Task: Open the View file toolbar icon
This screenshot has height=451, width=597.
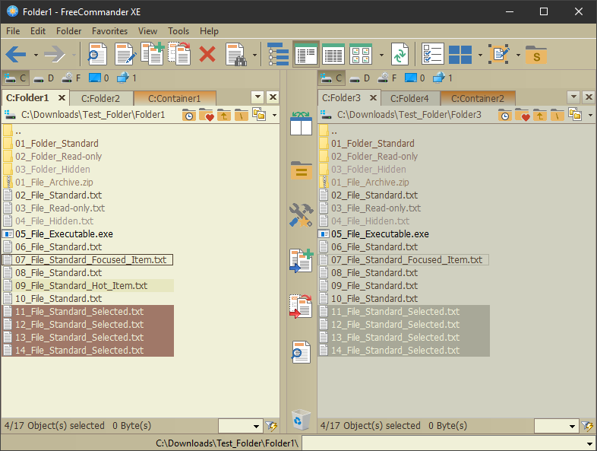Action: click(97, 54)
